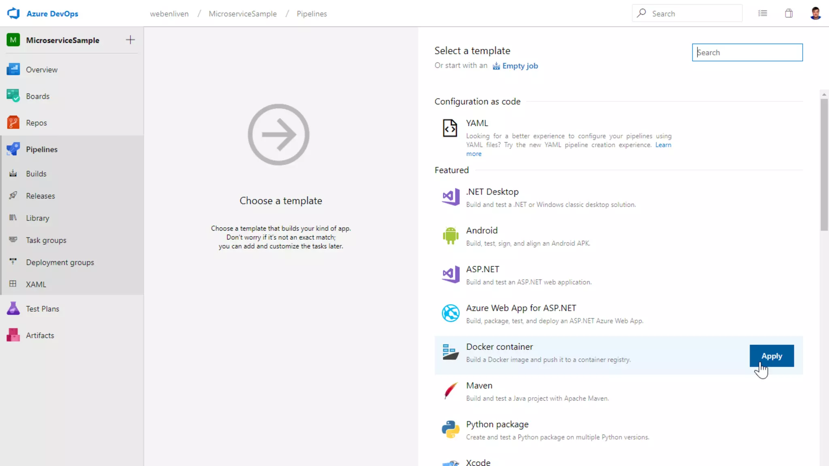Click the template list scrollbar up arrow

click(824, 94)
